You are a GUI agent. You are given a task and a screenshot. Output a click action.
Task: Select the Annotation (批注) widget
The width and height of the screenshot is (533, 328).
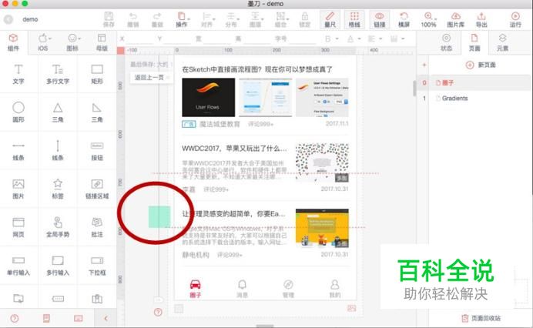pyautogui.click(x=97, y=227)
